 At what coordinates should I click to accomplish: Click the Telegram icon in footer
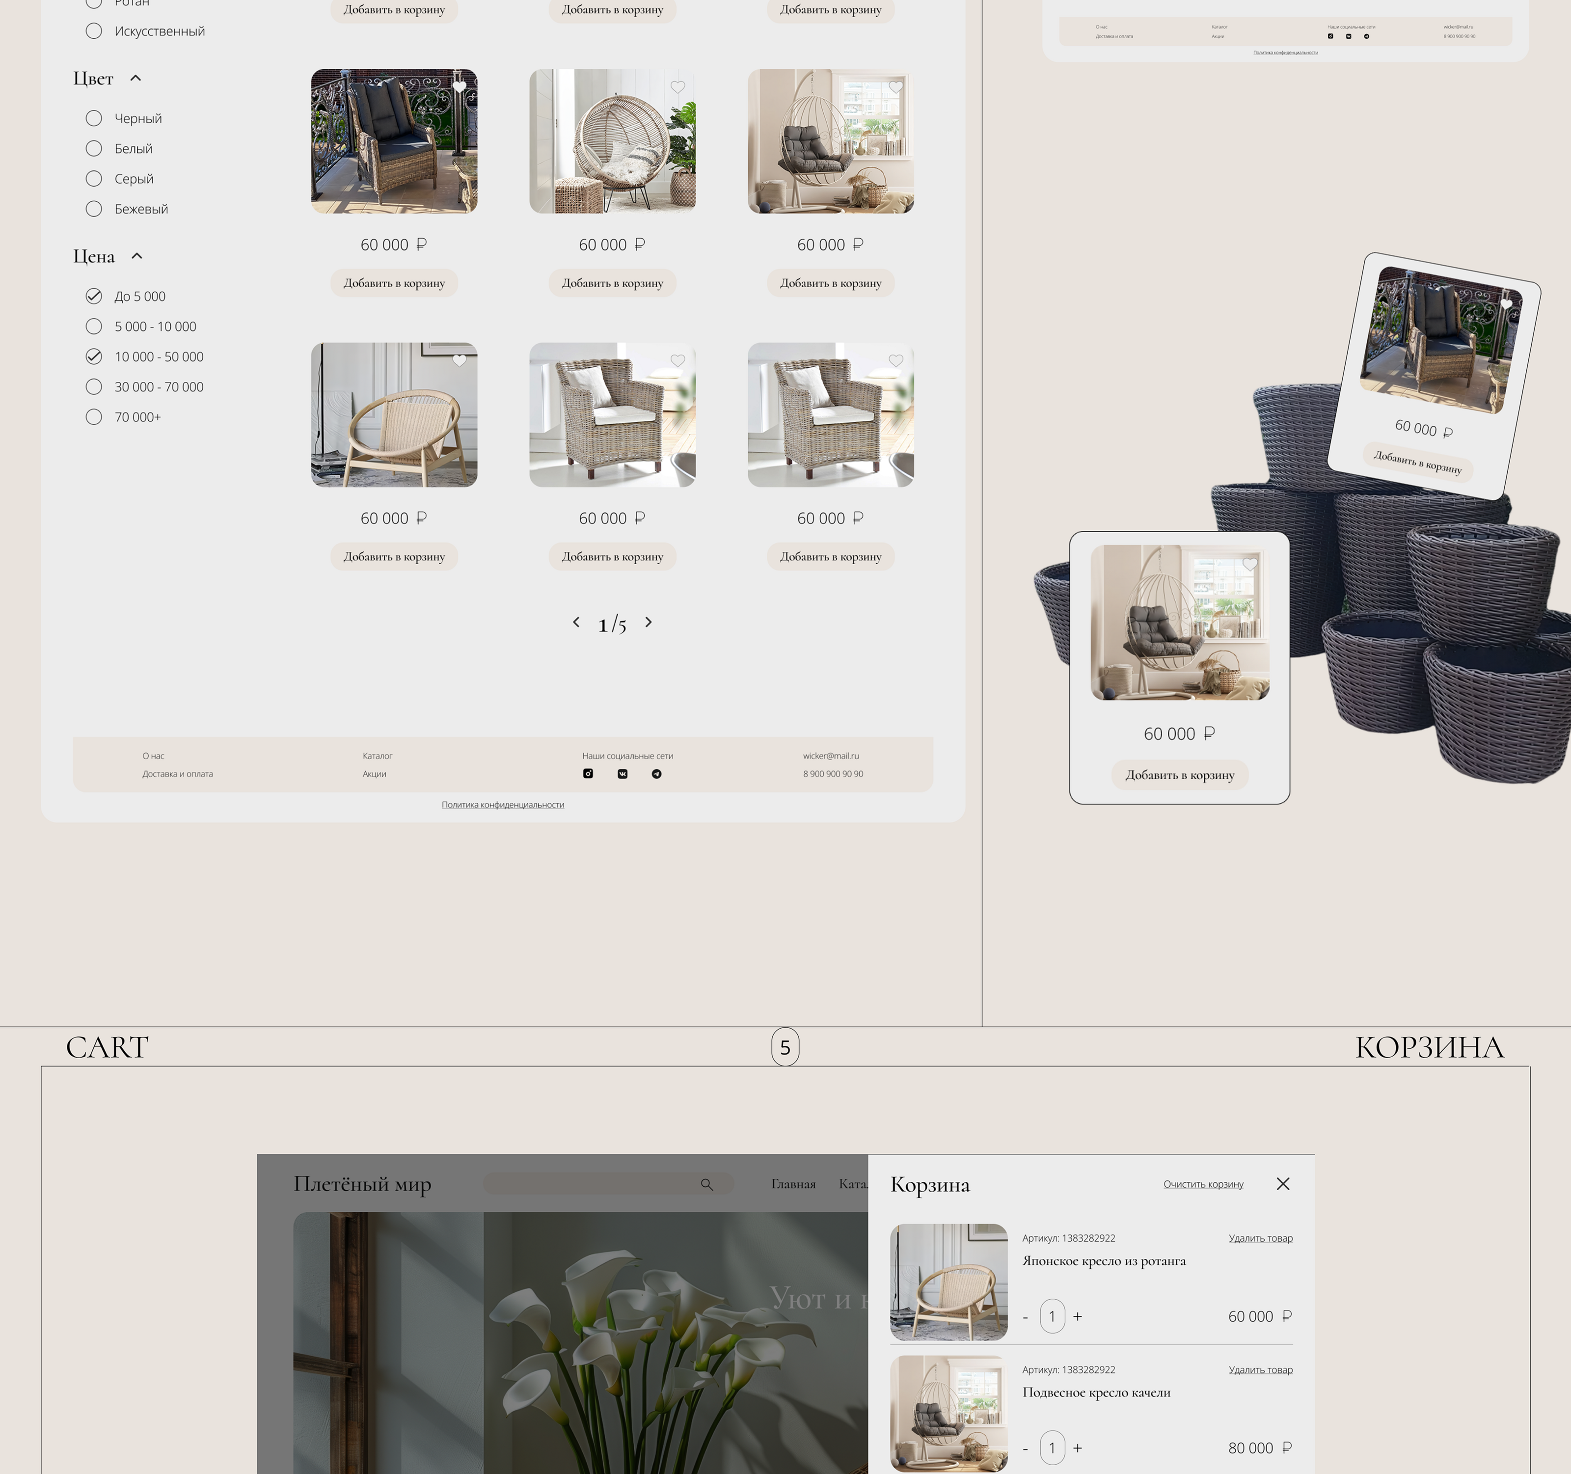click(x=657, y=774)
